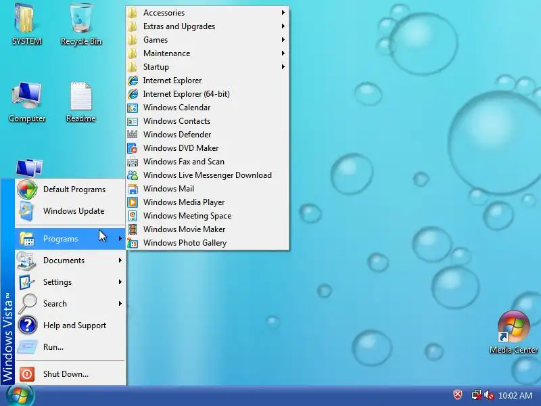541x406 pixels.
Task: Open the Extras and Upgrades folder entry
Action: click(x=208, y=26)
